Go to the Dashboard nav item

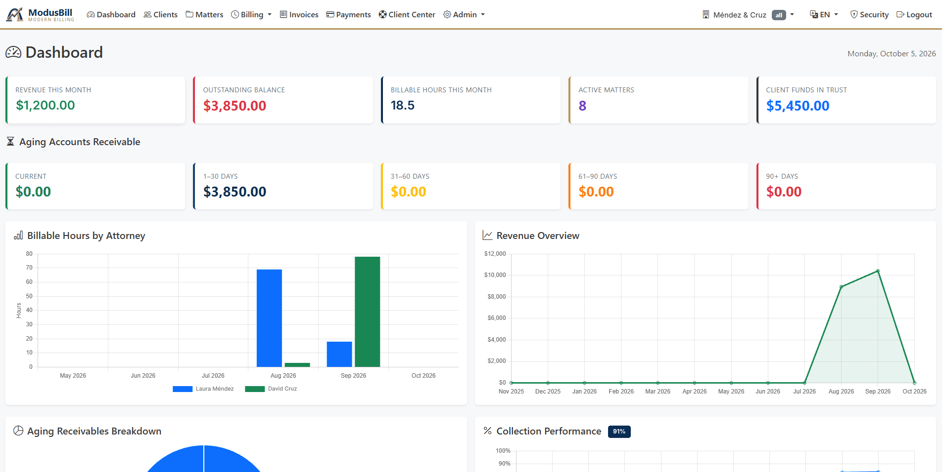[x=111, y=15]
